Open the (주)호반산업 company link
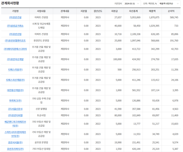 tap(15, 34)
